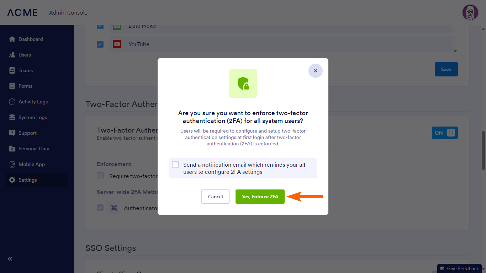486x273 pixels.
Task: Click the Dashboard home icon
Action: pos(12,39)
